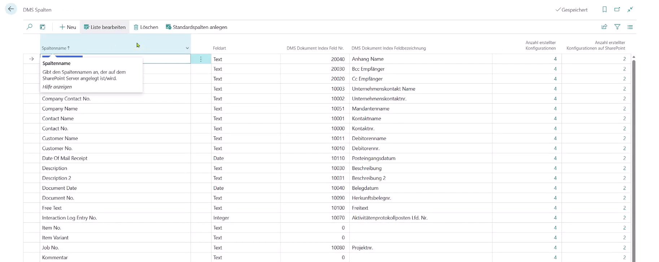This screenshot has height=262, width=659.
Task: Open row options three-dot menu
Action: point(201,59)
